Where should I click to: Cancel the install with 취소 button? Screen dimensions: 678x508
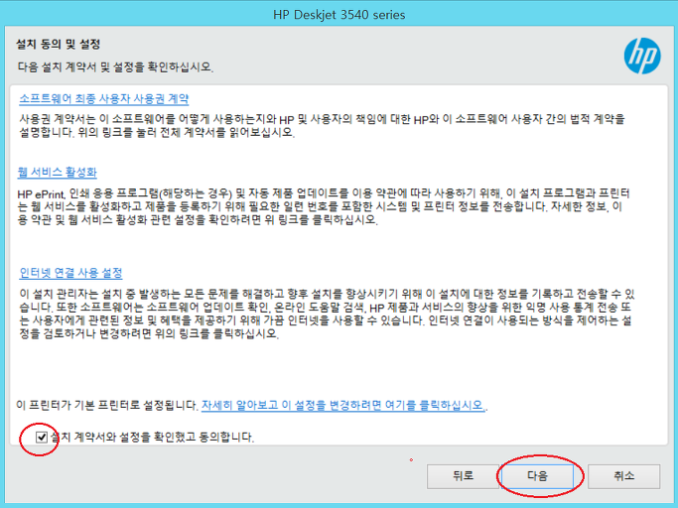coord(624,476)
